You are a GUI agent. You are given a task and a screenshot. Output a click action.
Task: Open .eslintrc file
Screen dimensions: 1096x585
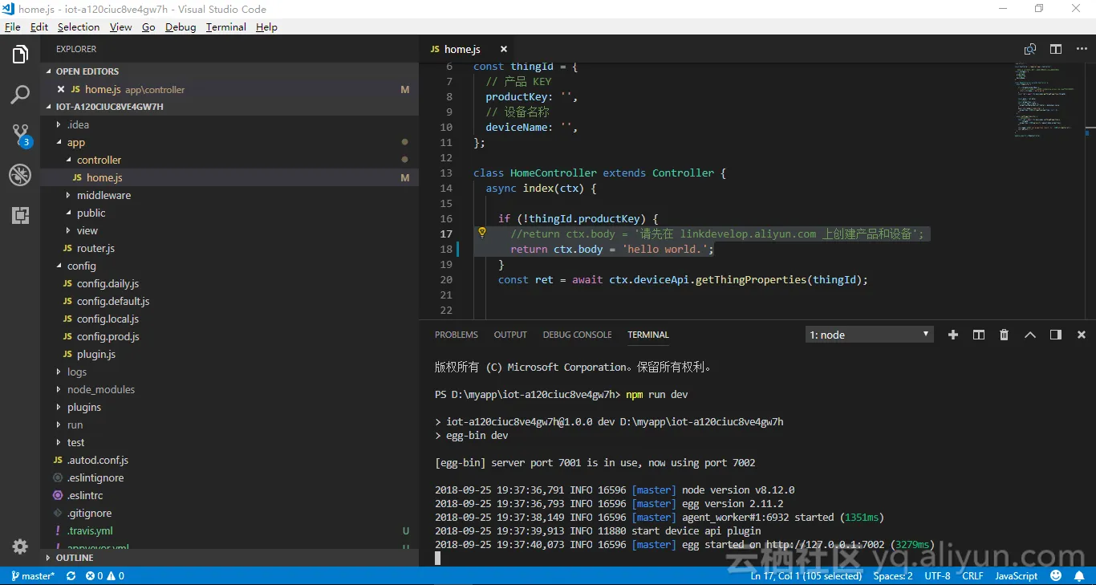(229, 495)
